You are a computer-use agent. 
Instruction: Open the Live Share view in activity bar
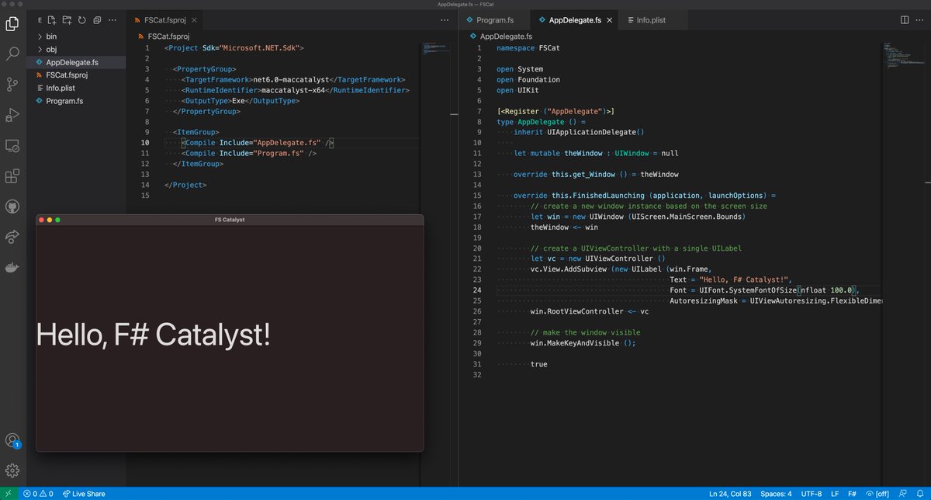click(x=12, y=237)
